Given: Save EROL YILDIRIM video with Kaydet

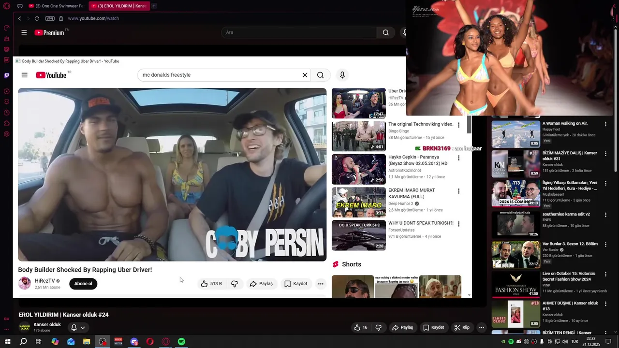Looking at the screenshot, I should point(434,327).
